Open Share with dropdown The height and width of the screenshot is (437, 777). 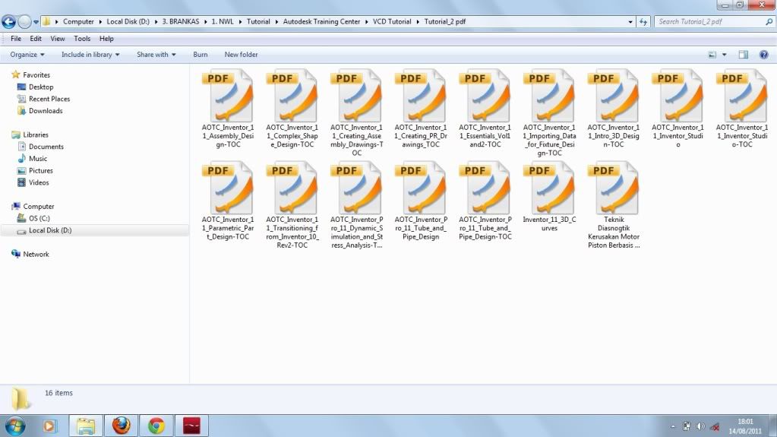tap(156, 55)
